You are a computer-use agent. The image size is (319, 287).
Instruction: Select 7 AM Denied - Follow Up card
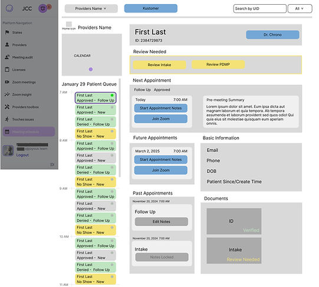coord(96,122)
